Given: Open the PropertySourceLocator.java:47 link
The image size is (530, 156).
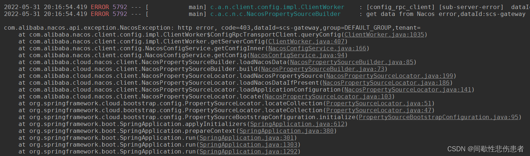Looking at the screenshot, I should click(379, 110).
